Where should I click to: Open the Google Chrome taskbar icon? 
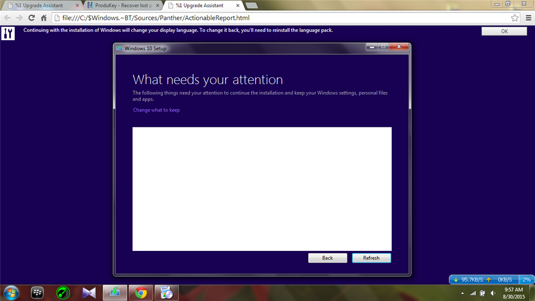pyautogui.click(x=141, y=293)
